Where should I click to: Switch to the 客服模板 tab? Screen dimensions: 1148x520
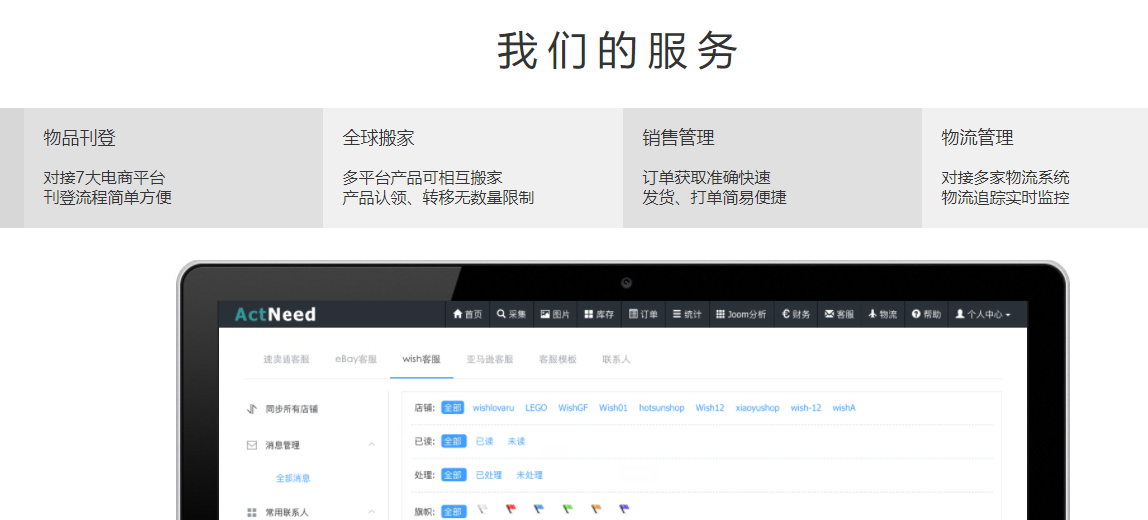(x=557, y=359)
